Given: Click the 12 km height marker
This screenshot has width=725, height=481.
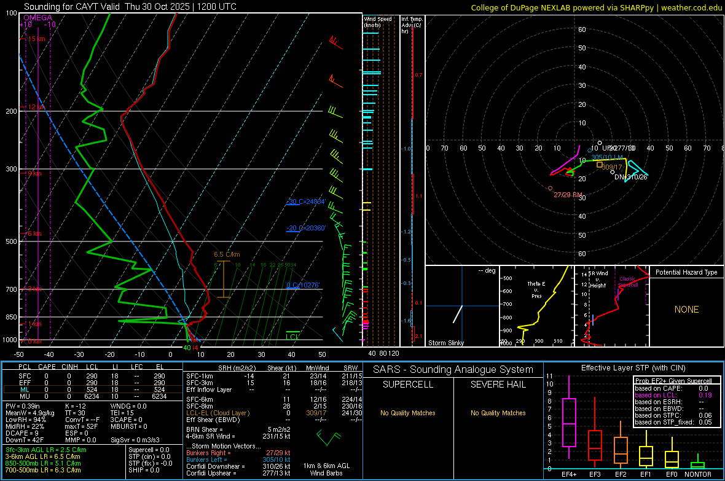Looking at the screenshot, I should (x=36, y=107).
